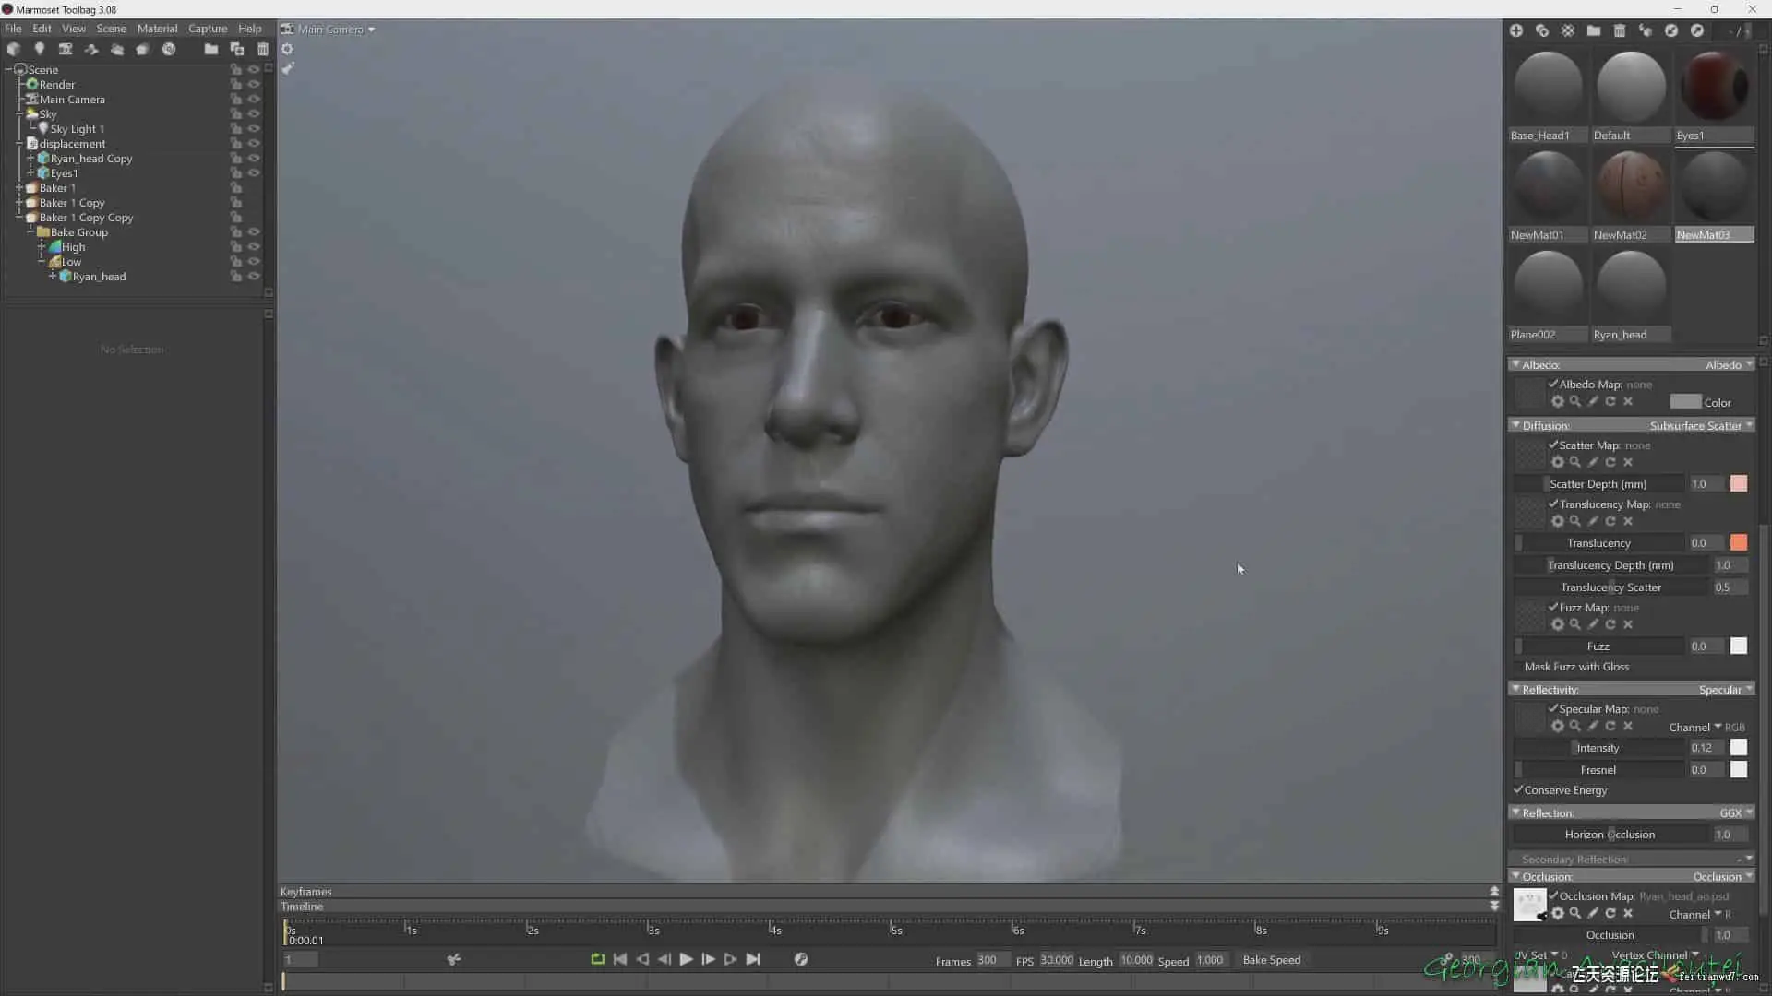Toggle timeline loop playback icon

click(597, 960)
